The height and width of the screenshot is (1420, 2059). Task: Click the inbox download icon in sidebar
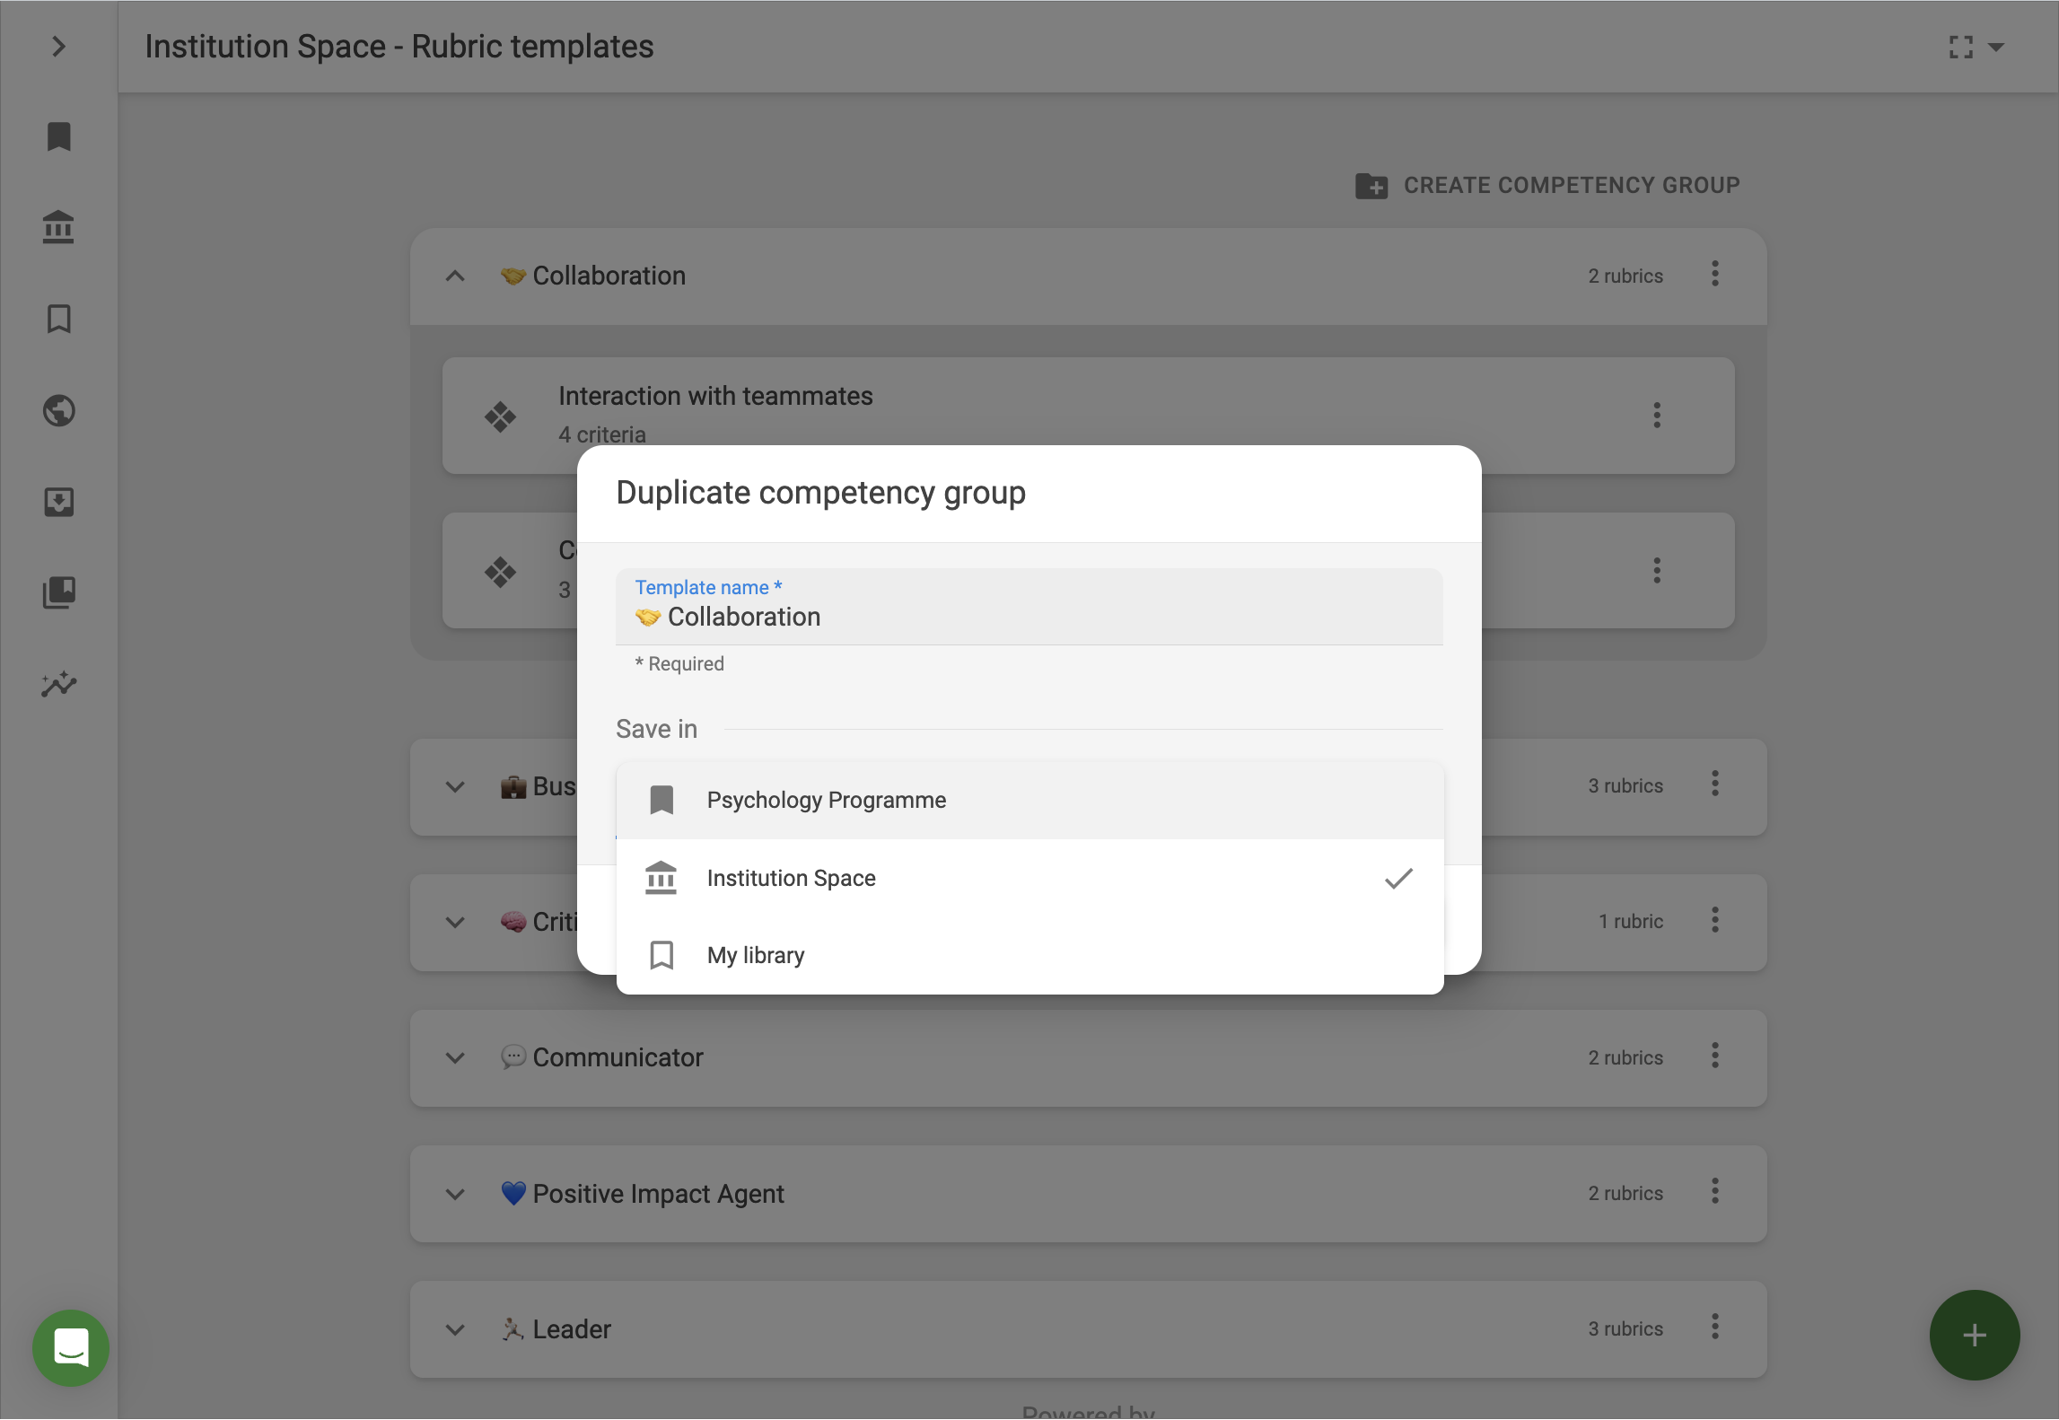[59, 502]
